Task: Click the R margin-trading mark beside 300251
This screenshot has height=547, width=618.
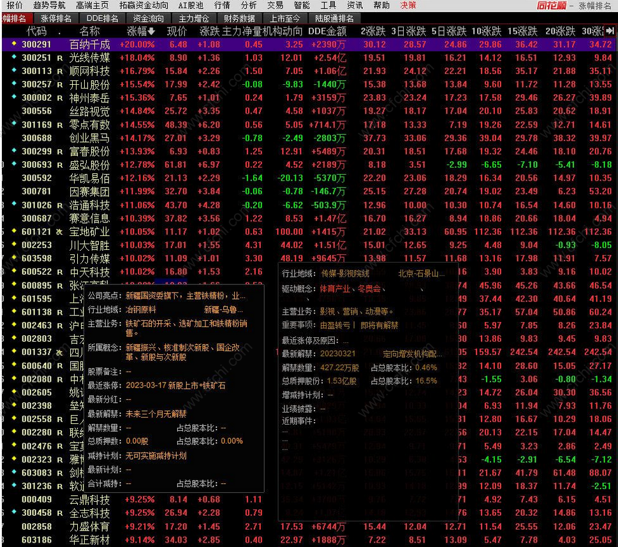Action: (60, 58)
